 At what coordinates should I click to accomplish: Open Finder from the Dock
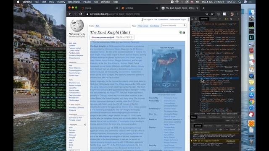(x=251, y=12)
